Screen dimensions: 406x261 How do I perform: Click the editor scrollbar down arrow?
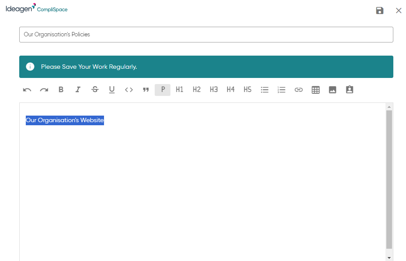pyautogui.click(x=389, y=258)
